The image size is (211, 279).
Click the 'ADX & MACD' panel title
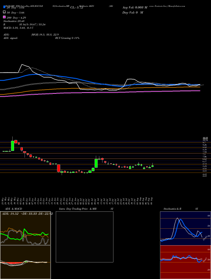(14, 209)
